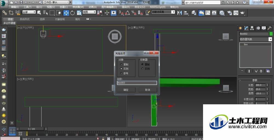Open the Curve Editor icon
The height and width of the screenshot is (140, 274).
pos(208,13)
